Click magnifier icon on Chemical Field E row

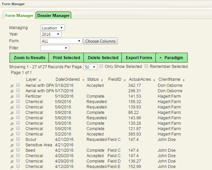point(12,167)
